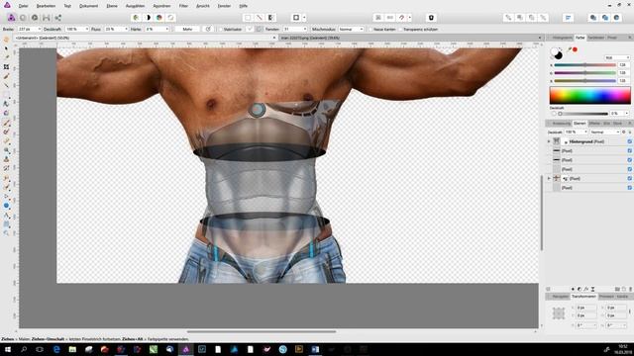Open the assistant manager icon
The height and width of the screenshot is (356, 634).
point(431,18)
